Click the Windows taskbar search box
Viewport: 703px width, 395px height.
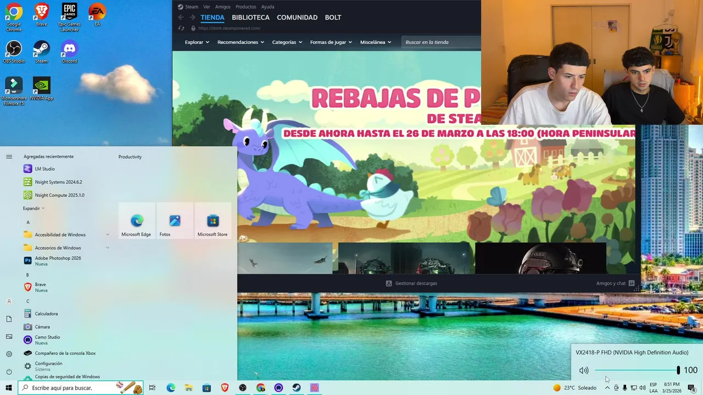pos(81,388)
